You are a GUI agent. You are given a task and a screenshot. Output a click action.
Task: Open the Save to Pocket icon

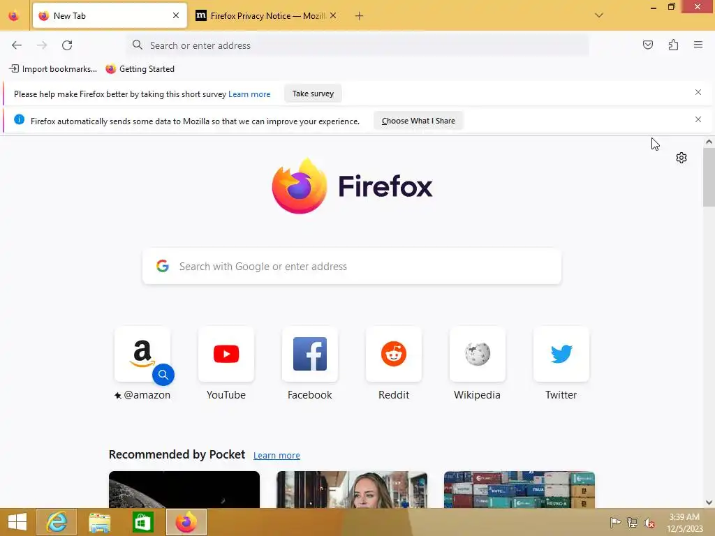click(x=648, y=45)
